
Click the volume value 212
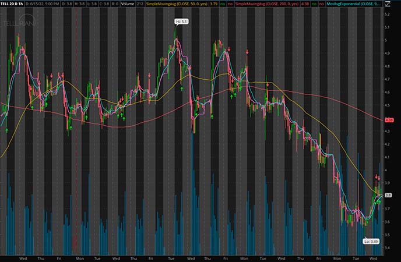click(x=140, y=4)
